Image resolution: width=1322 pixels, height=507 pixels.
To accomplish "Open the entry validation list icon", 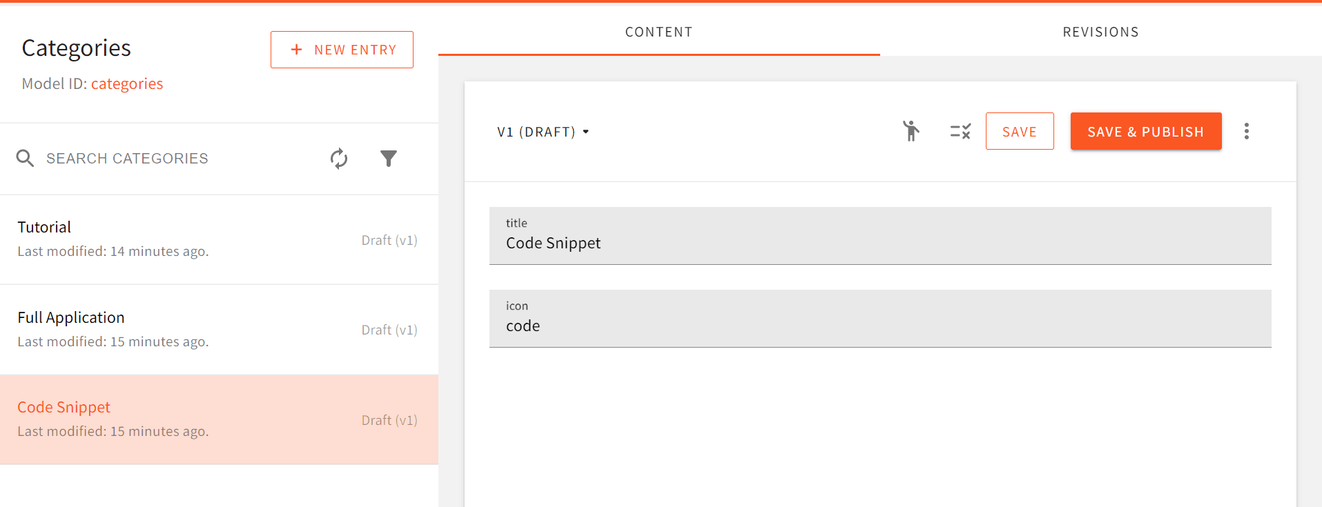I will pos(960,131).
